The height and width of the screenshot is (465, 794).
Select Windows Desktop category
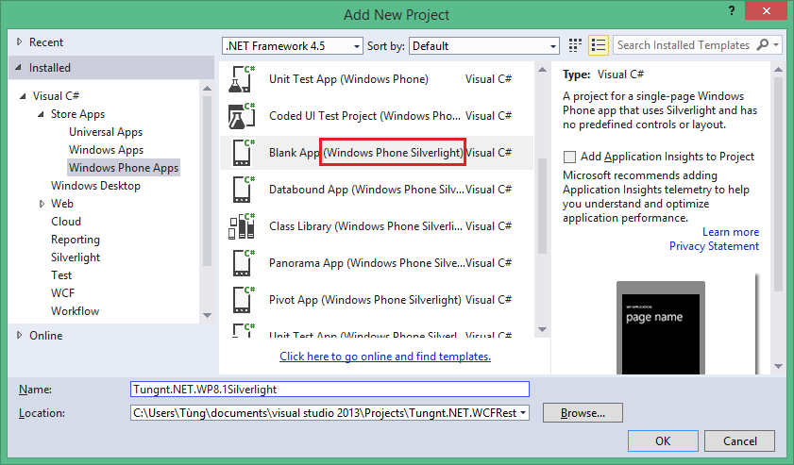coord(95,186)
